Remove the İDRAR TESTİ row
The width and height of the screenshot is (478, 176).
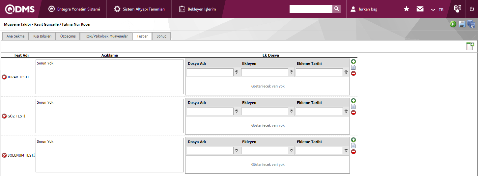tap(4, 77)
